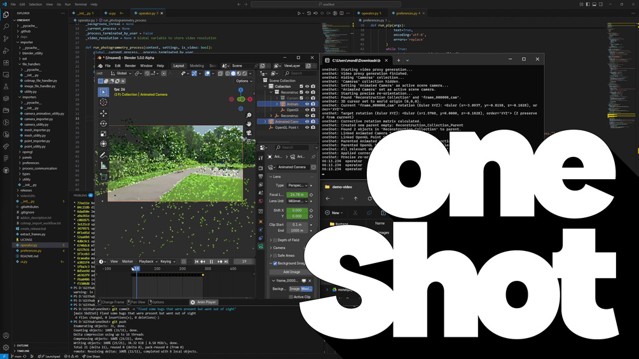Open VS Code Manage gear icon
This screenshot has height=359, width=639.
tap(6, 348)
